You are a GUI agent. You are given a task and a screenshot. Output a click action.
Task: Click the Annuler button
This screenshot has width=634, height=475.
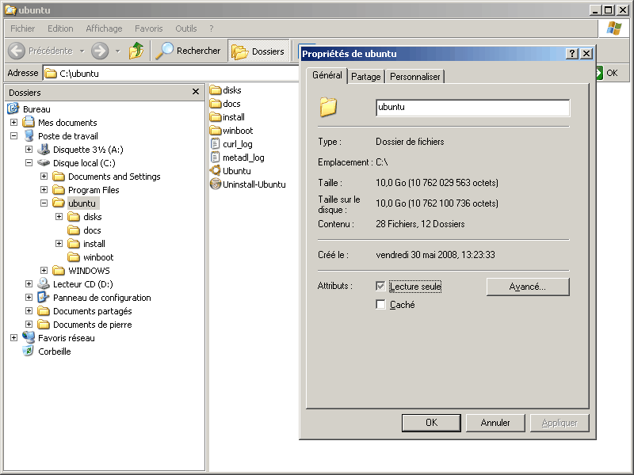495,423
